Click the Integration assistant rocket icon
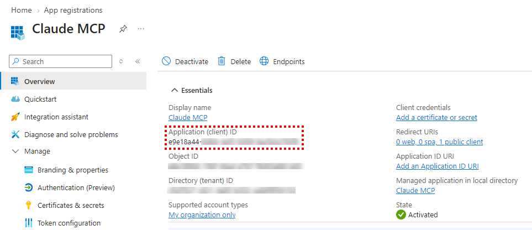The height and width of the screenshot is (230, 532). [x=15, y=117]
